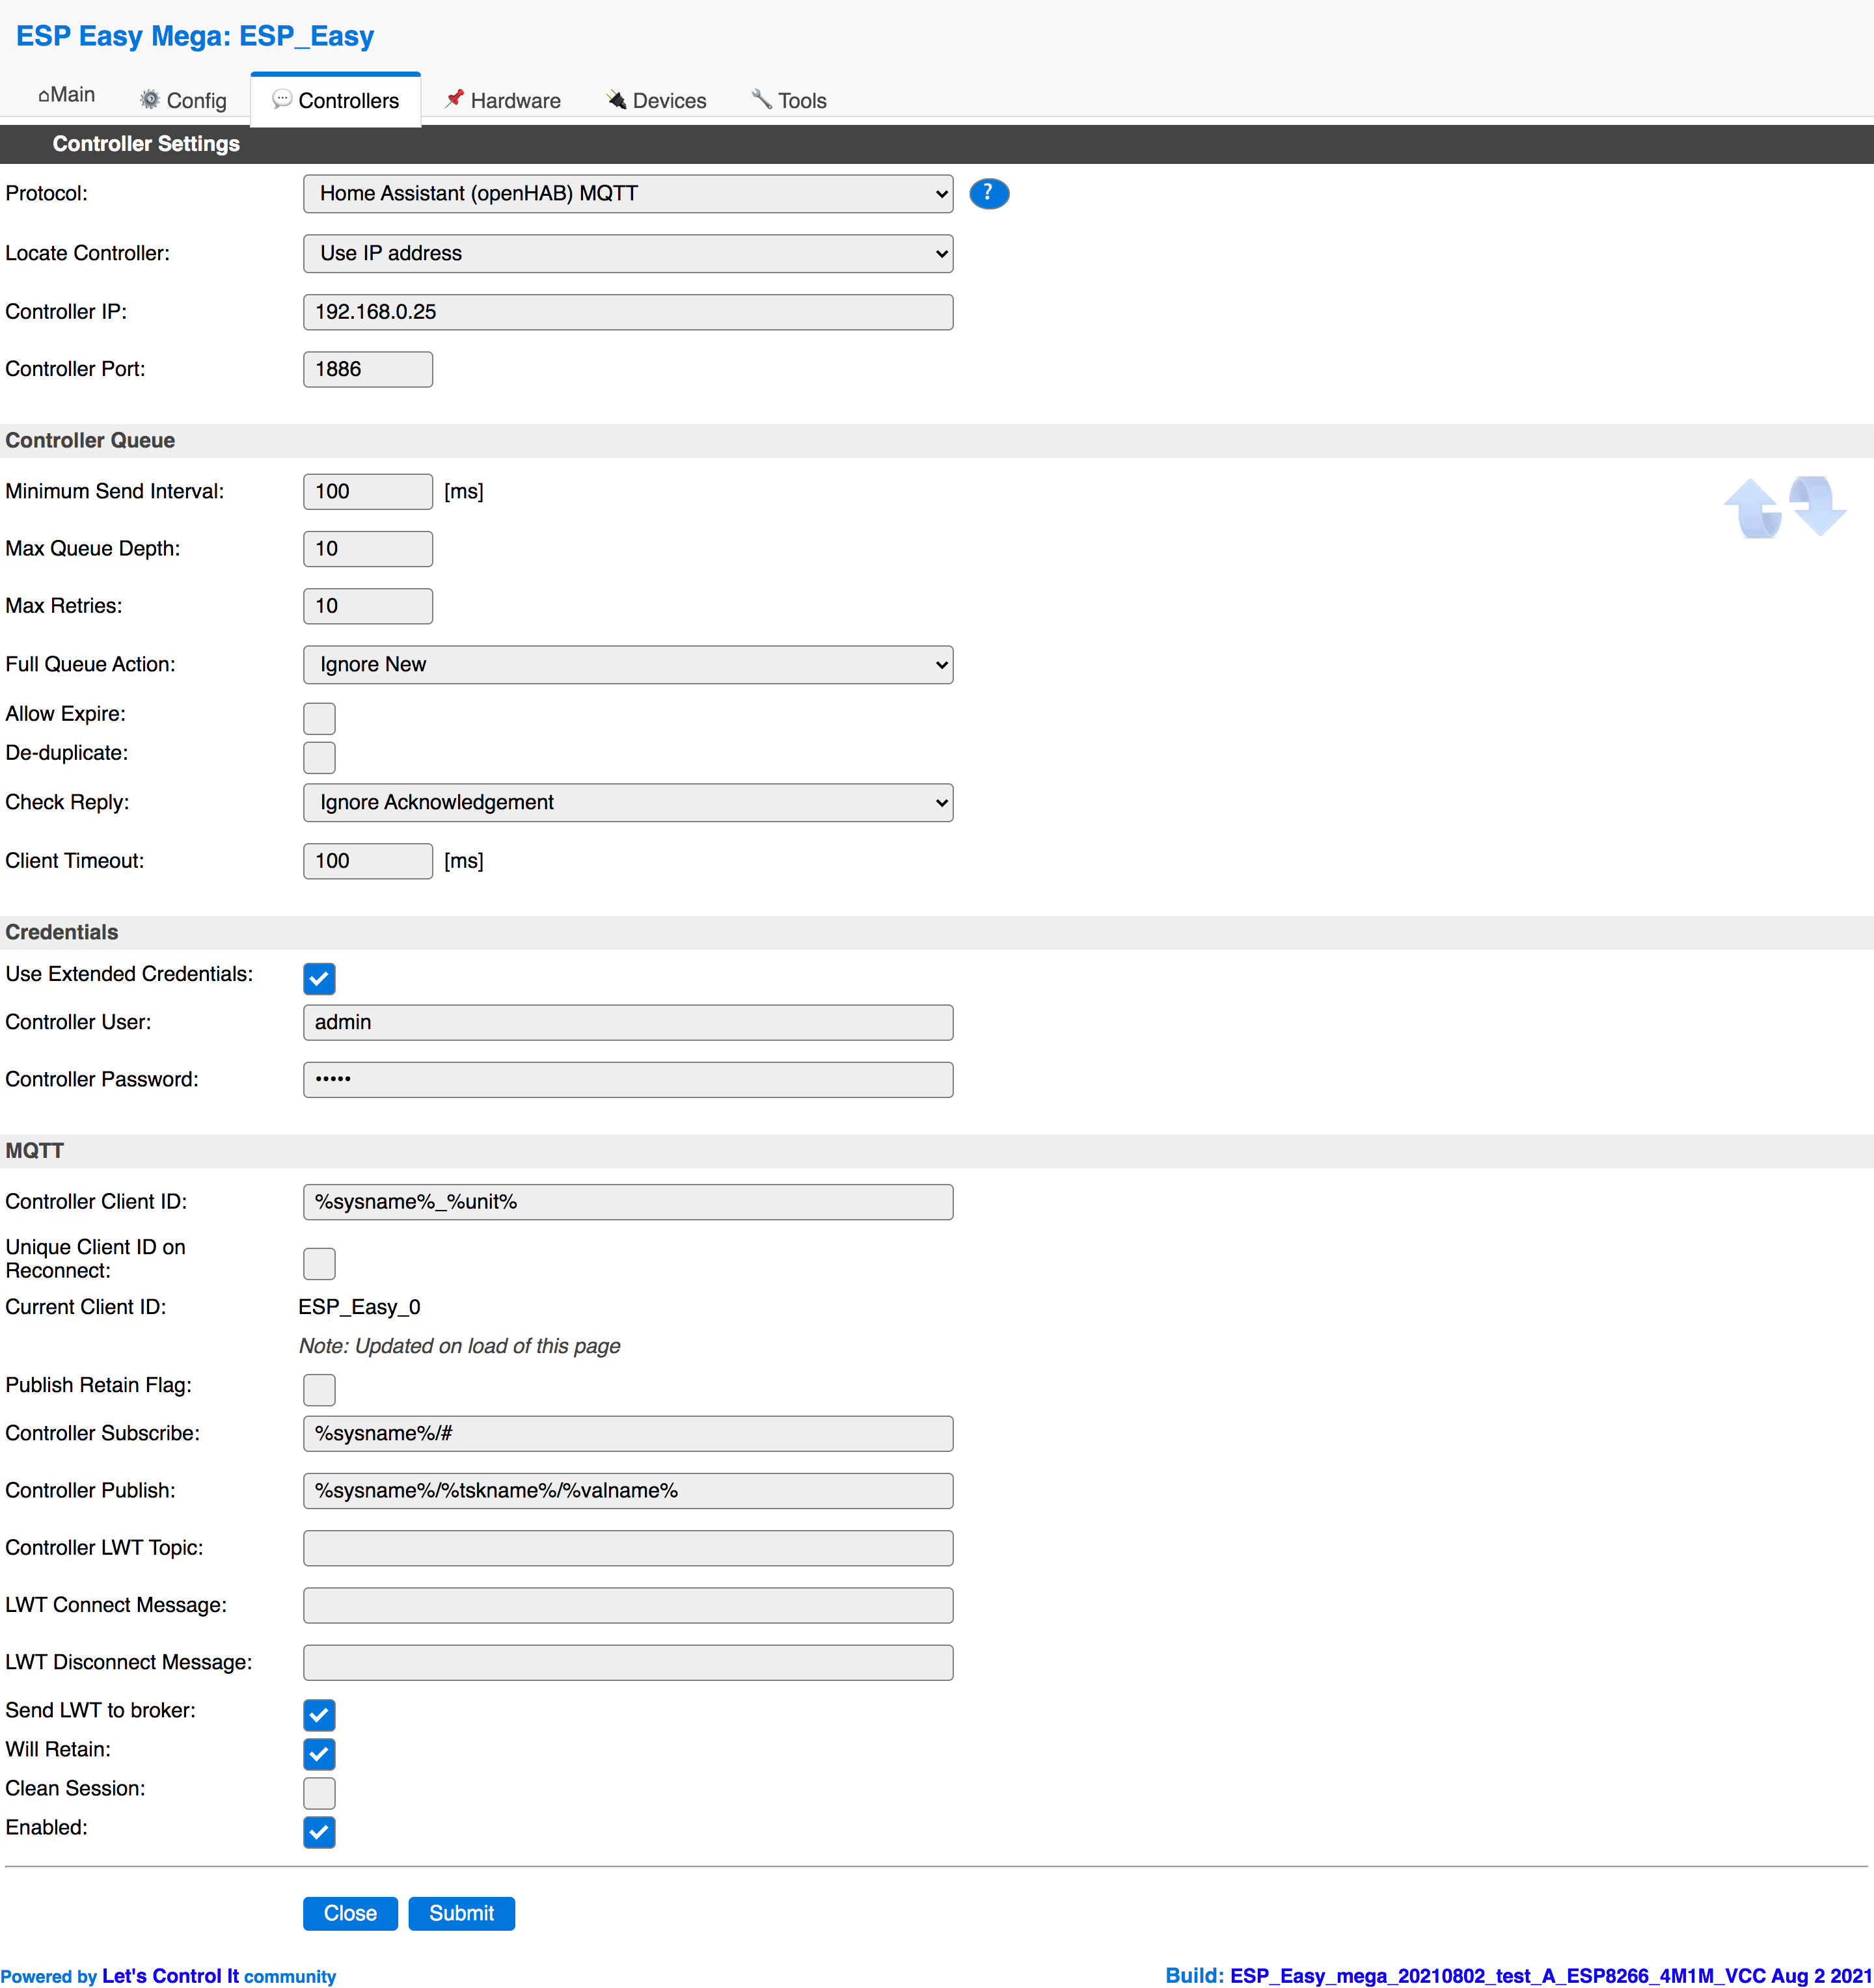Click the plug Devices icon
The height and width of the screenshot is (1988, 1874).
coord(617,99)
